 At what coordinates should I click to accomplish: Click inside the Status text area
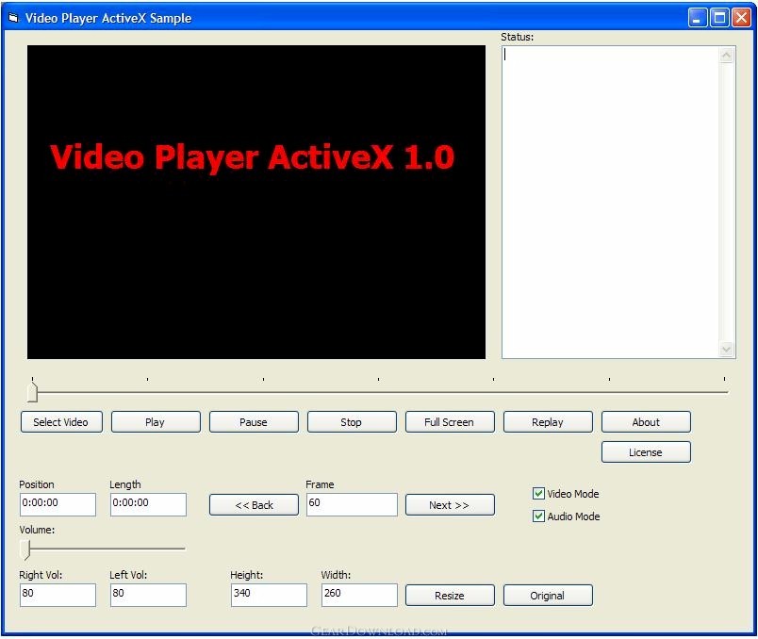611,202
